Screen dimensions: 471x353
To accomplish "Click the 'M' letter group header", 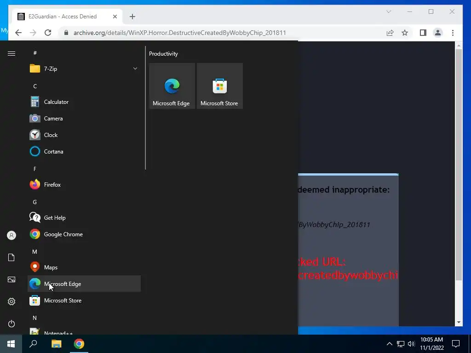I will (x=35, y=251).
